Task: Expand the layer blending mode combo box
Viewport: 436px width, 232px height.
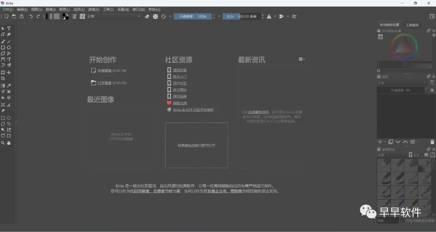Action: pos(402,83)
